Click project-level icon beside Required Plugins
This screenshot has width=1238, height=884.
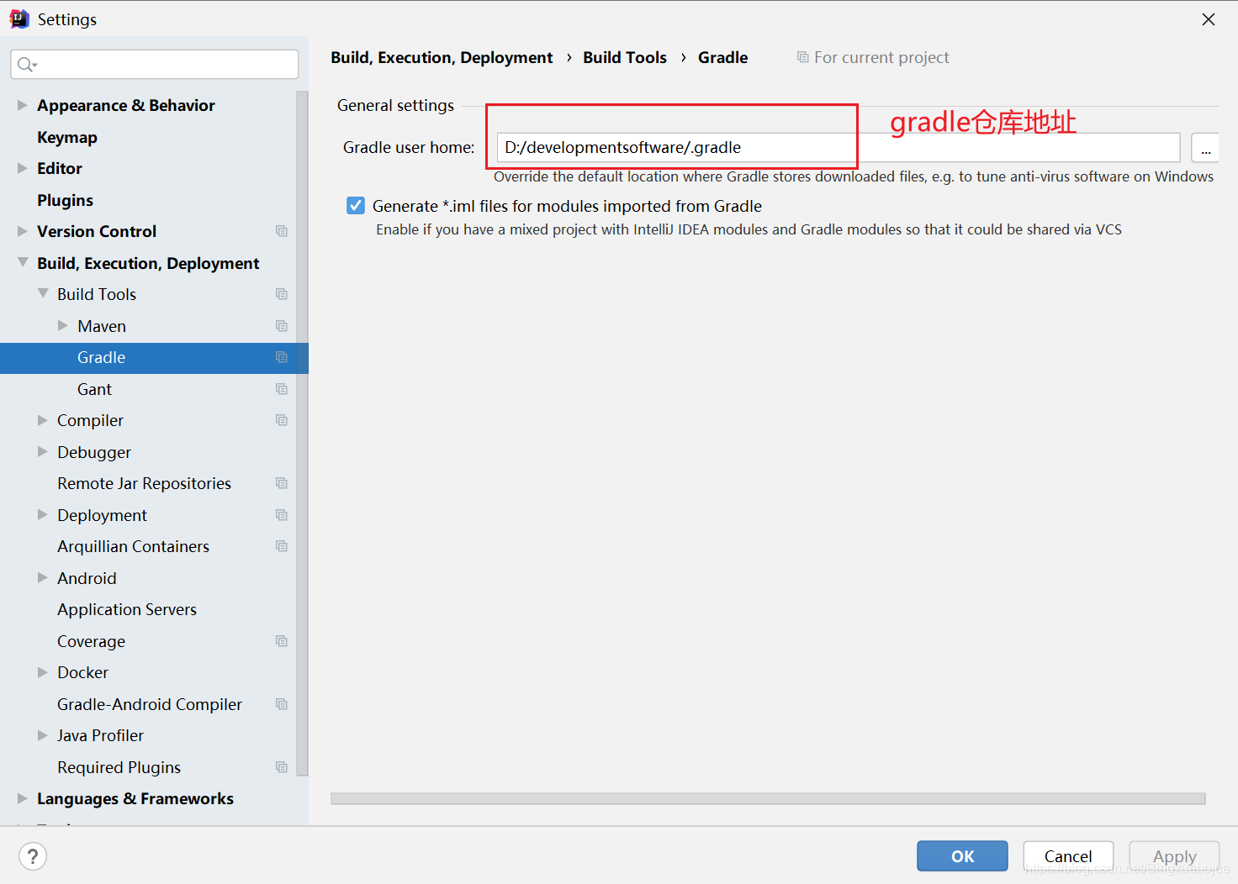282,767
